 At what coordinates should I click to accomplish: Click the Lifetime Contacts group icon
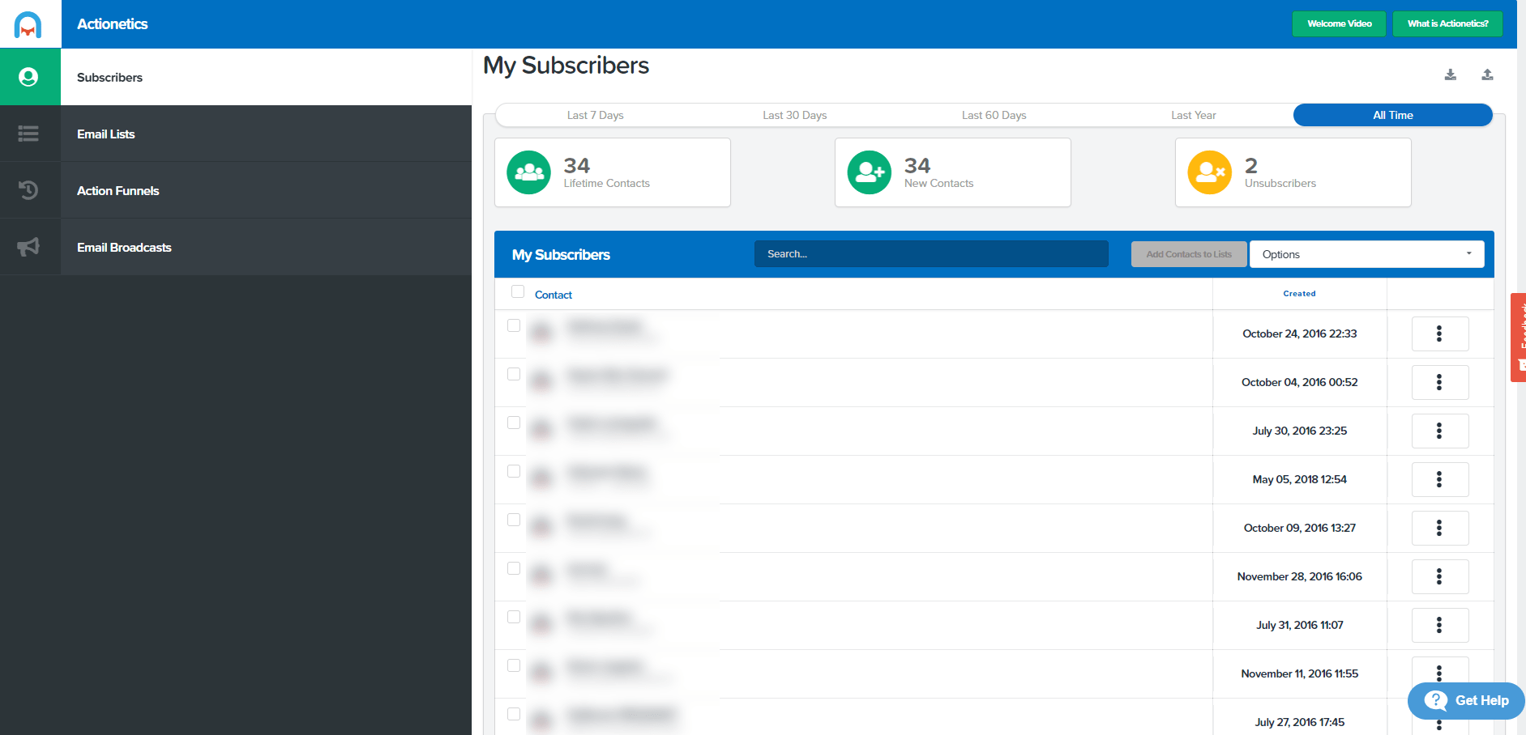pos(528,172)
